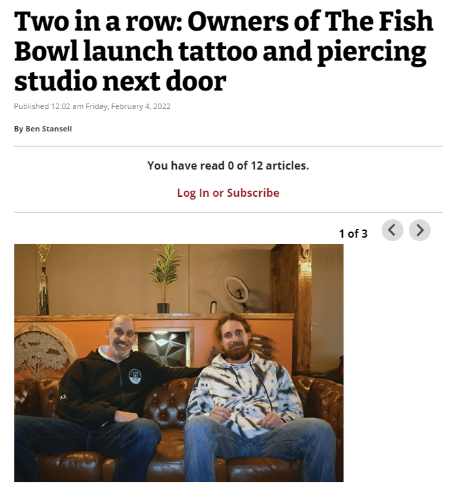Click the '1 of 3' slide counter
The width and height of the screenshot is (449, 489).
(x=353, y=234)
